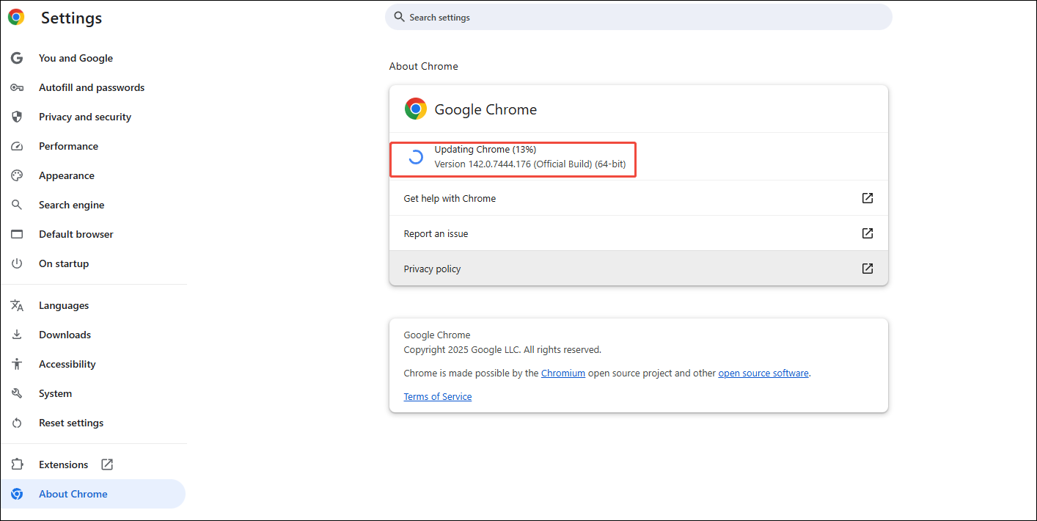The height and width of the screenshot is (521, 1037).
Task: Click the Performance speedometer icon in sidebar
Action: click(x=17, y=146)
